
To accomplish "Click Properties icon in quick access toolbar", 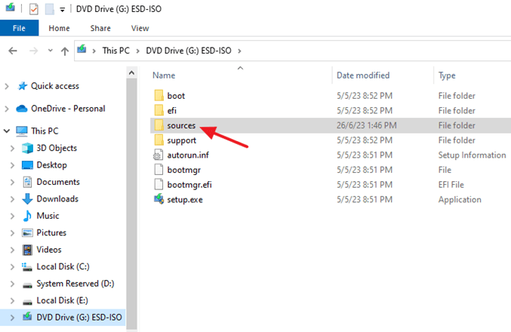I will click(x=35, y=10).
